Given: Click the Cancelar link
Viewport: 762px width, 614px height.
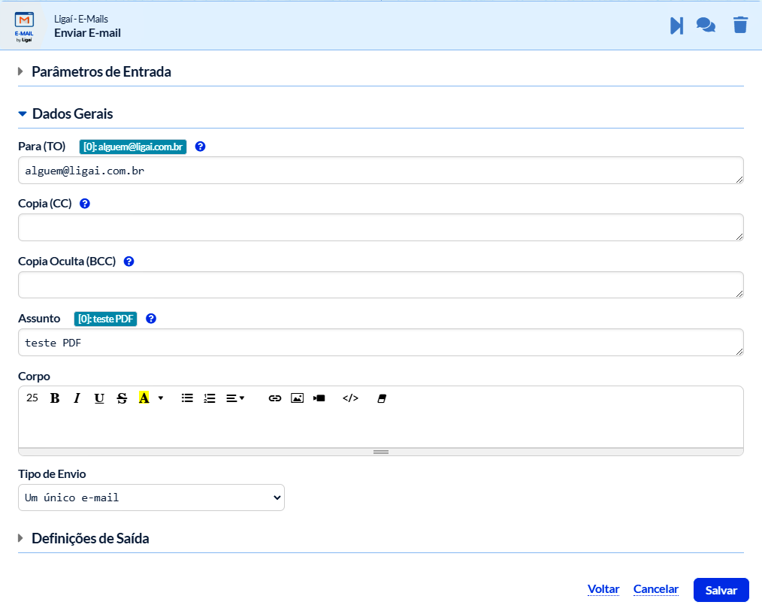Looking at the screenshot, I should [x=655, y=589].
